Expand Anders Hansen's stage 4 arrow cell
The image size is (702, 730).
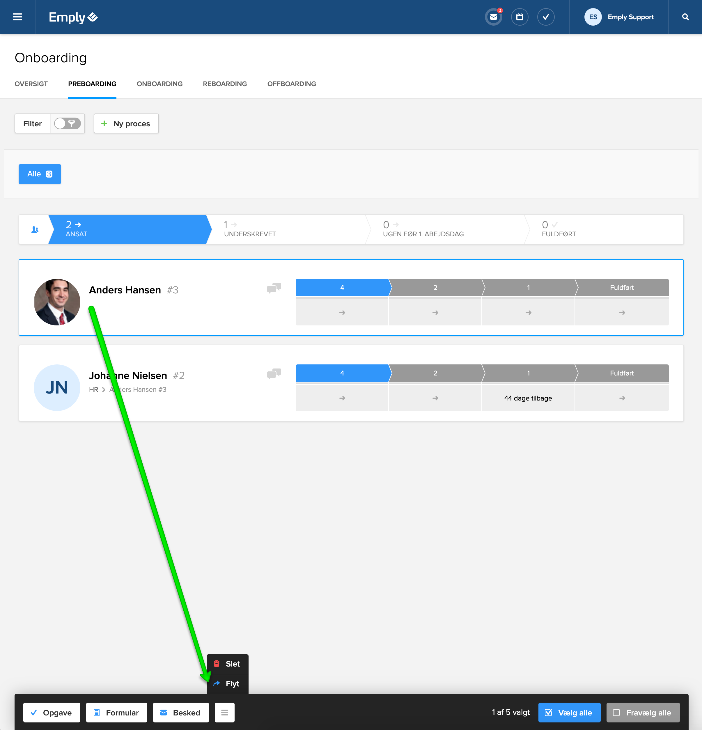coord(342,313)
